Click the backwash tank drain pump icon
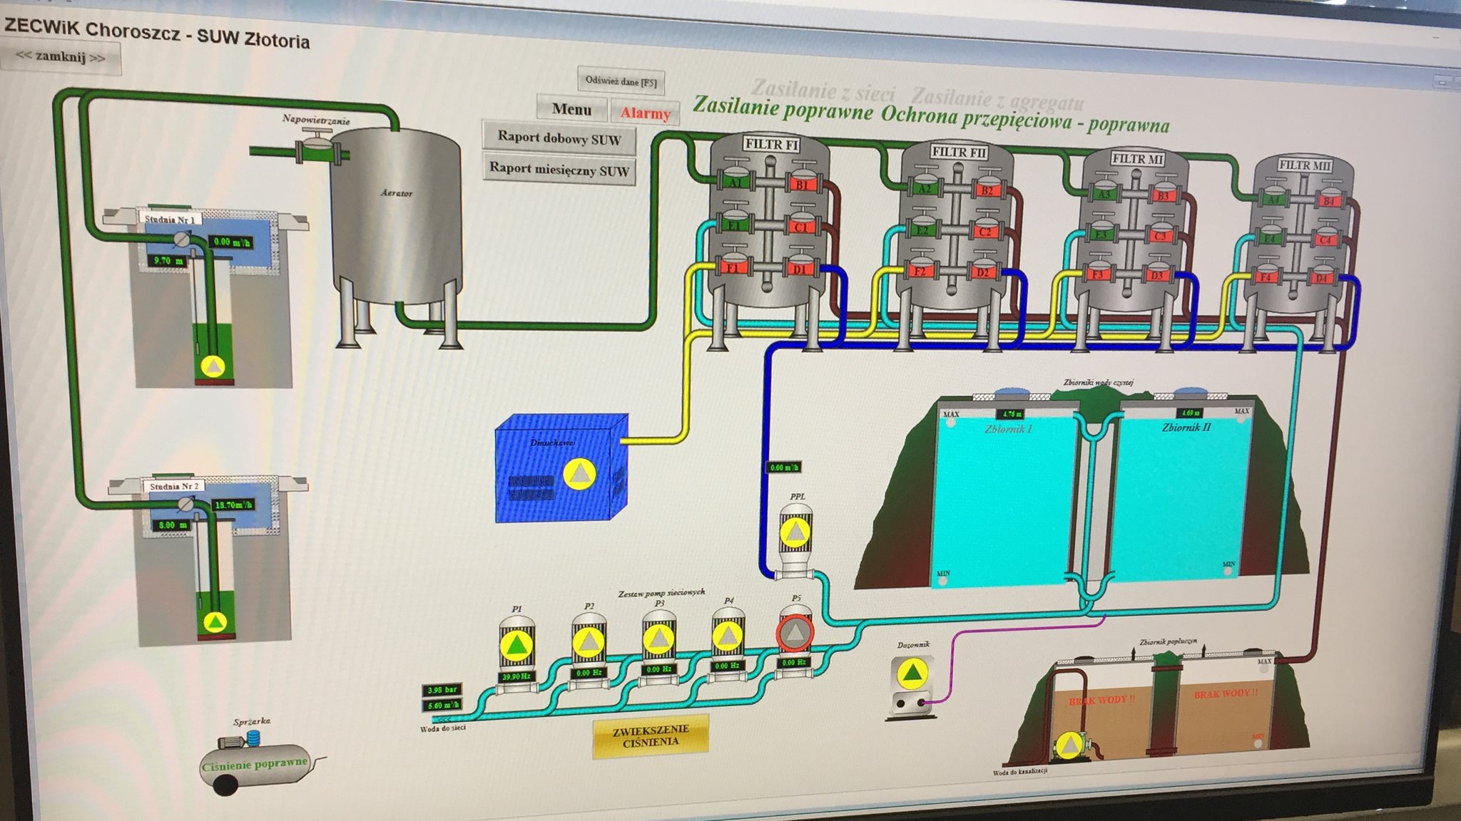Image resolution: width=1461 pixels, height=821 pixels. tap(1069, 746)
